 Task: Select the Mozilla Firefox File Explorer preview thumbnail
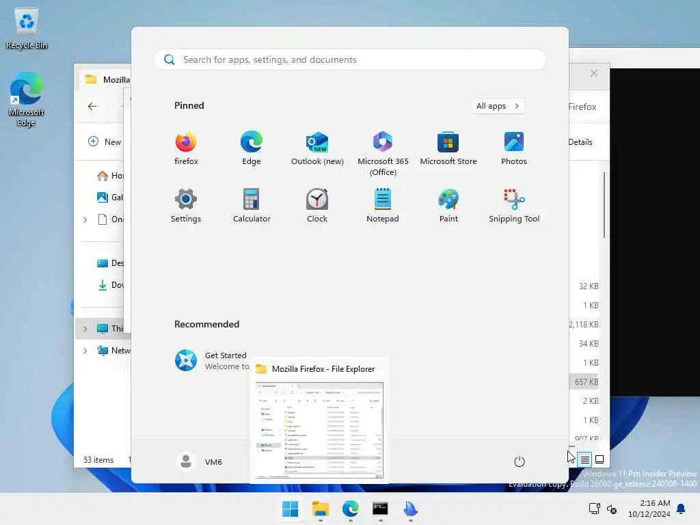[319, 431]
